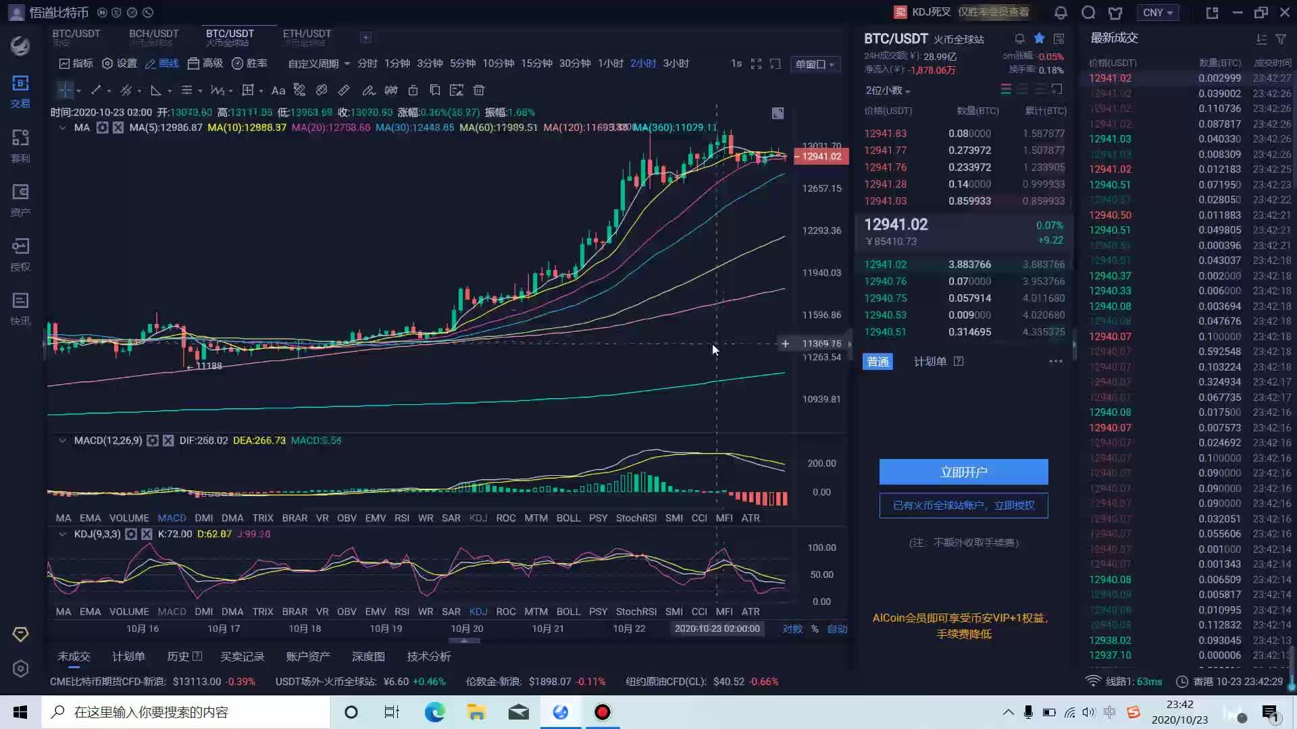Collapse the MACD indicator chevron
This screenshot has height=729, width=1297.
pos(62,441)
